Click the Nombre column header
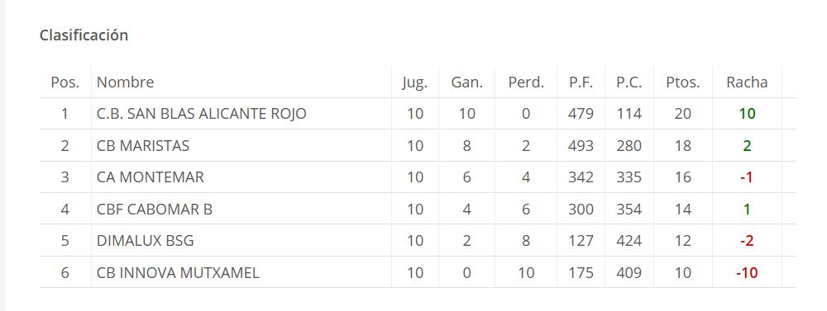The image size is (827, 311). click(x=126, y=82)
